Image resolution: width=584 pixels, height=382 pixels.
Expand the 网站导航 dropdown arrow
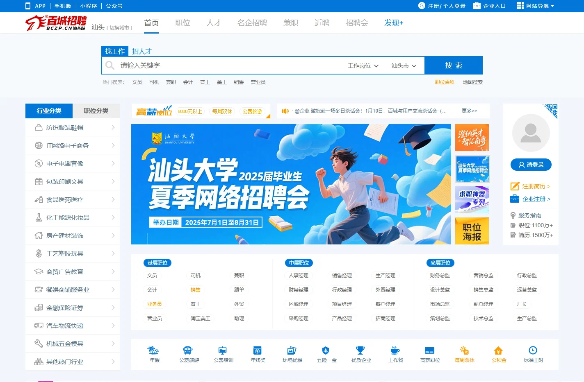552,6
